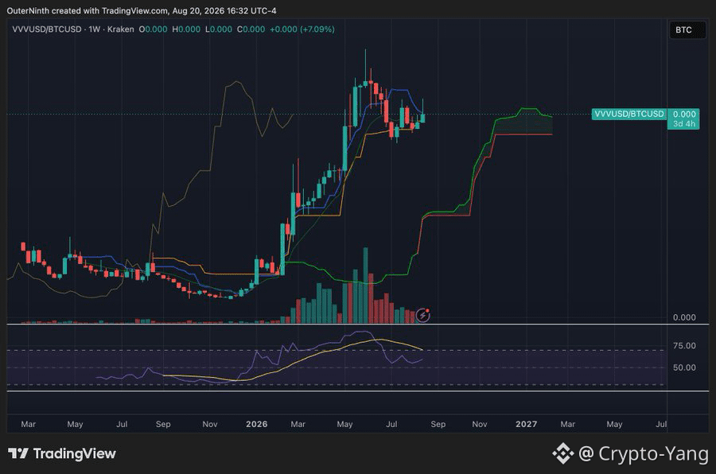This screenshot has height=474, width=716.
Task: Click the OuterNinth created with TradingView.com caption
Action: point(142,10)
